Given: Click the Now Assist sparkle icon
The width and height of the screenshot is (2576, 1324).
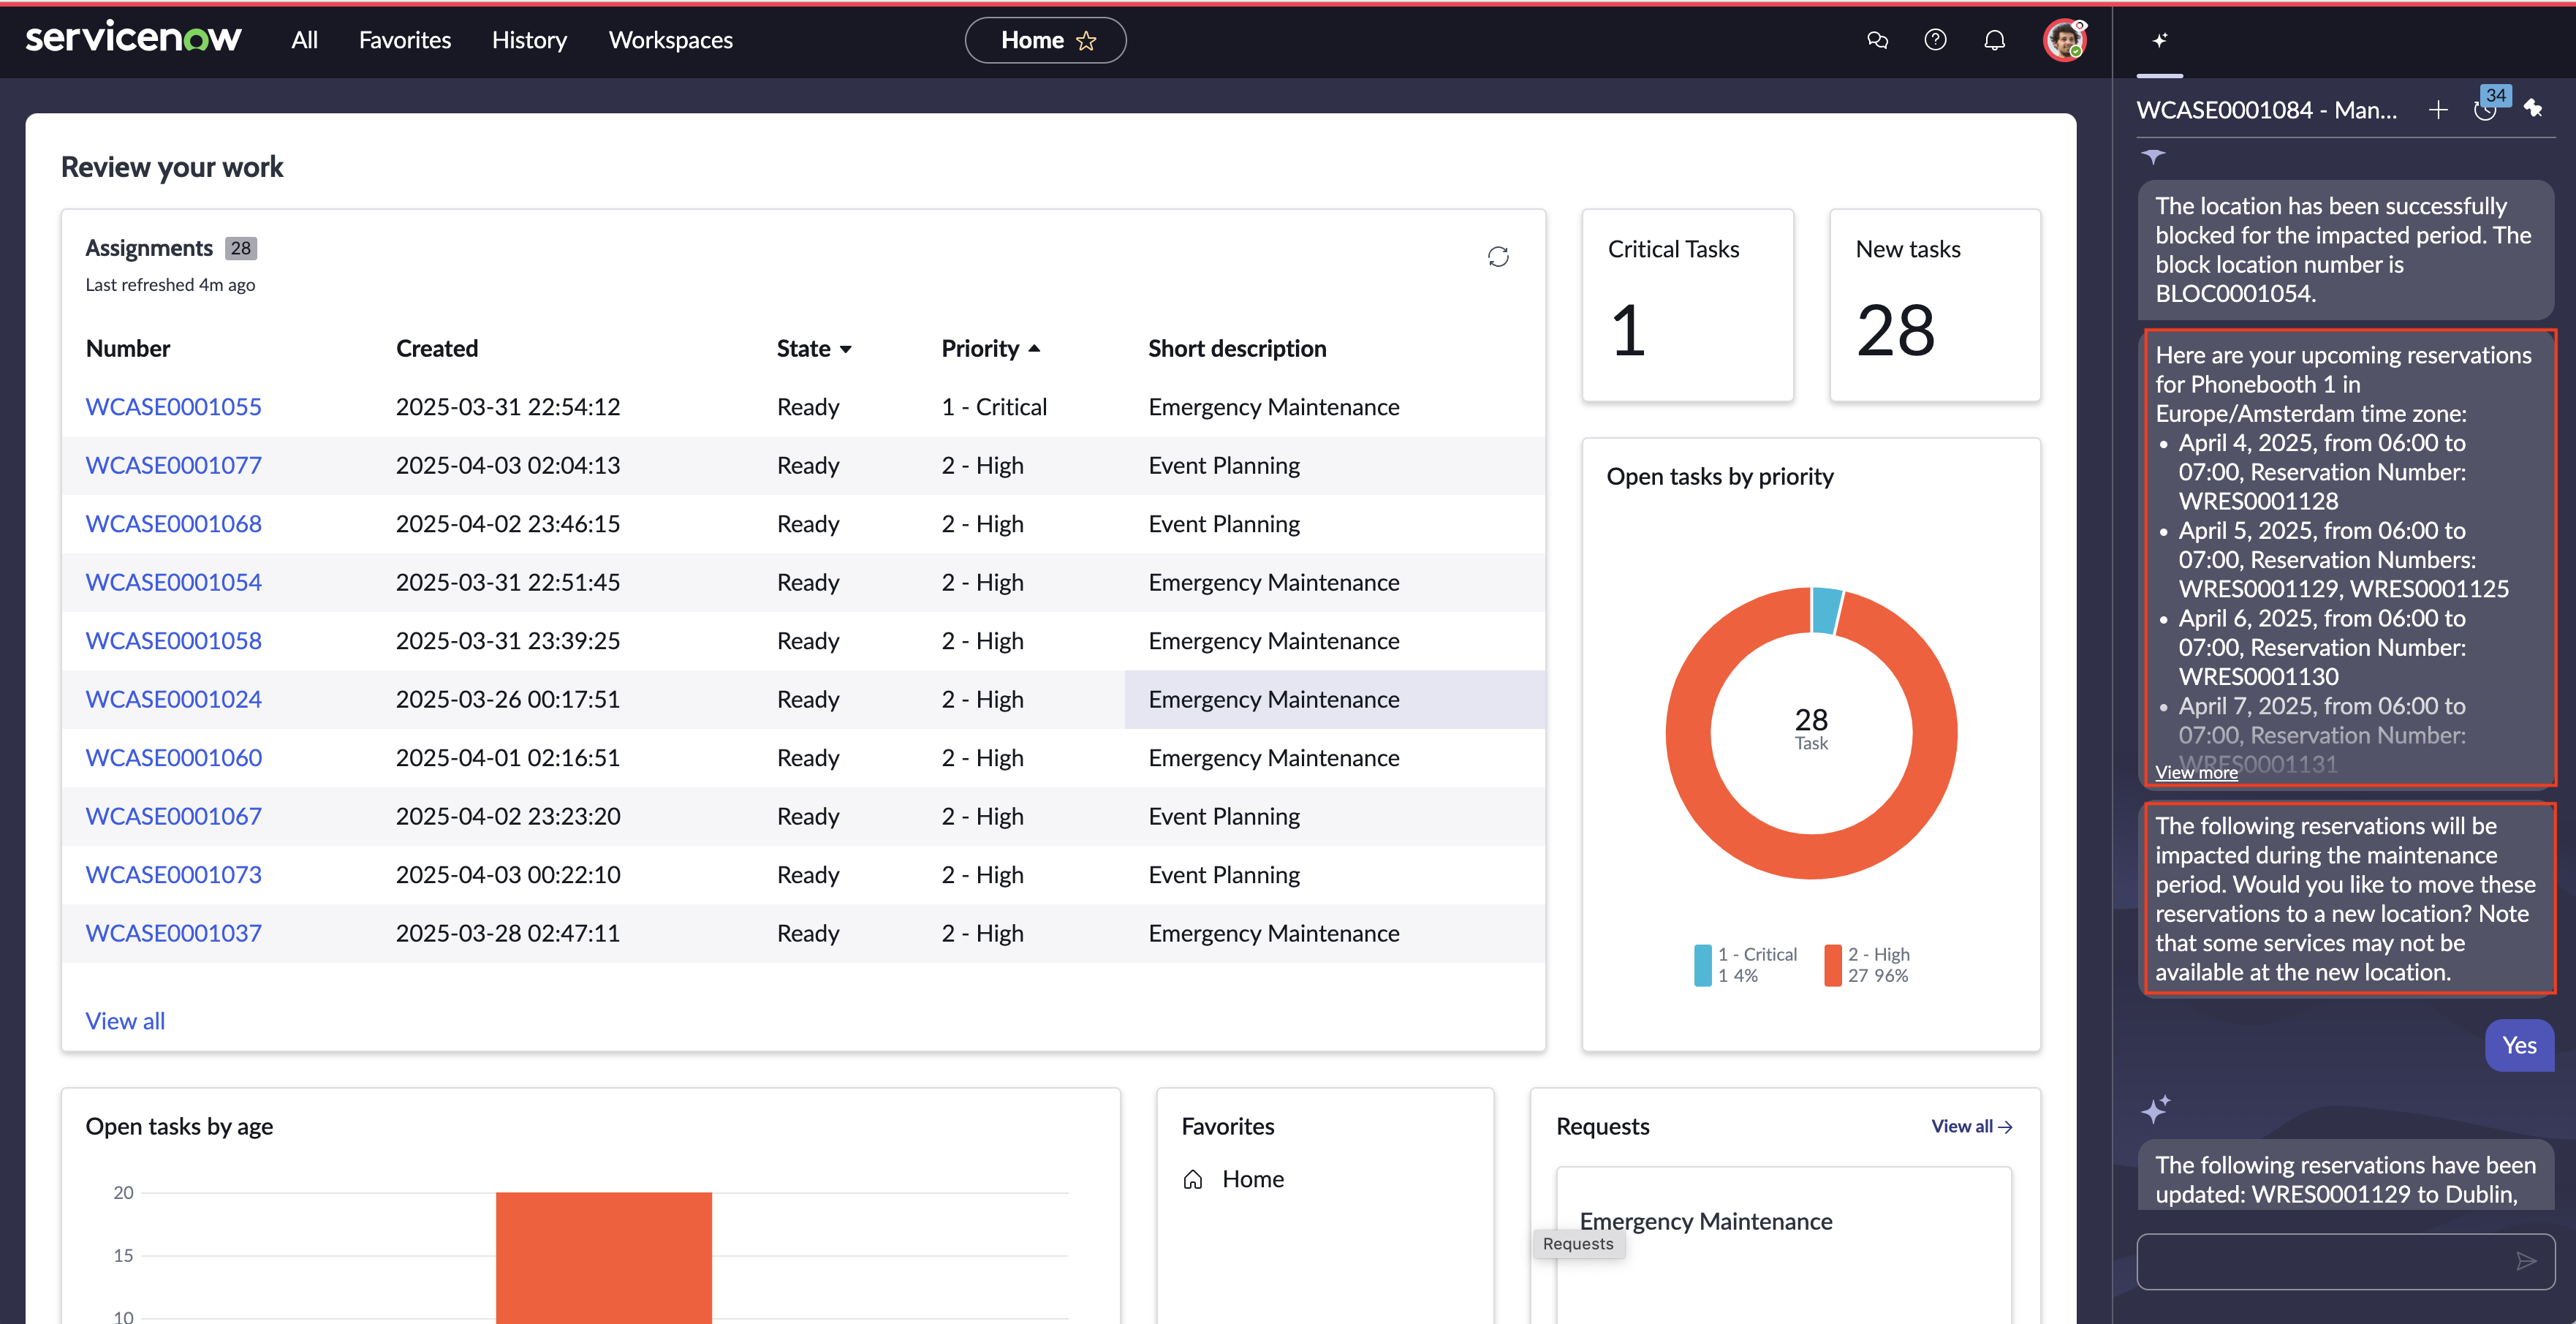Looking at the screenshot, I should click(2160, 40).
